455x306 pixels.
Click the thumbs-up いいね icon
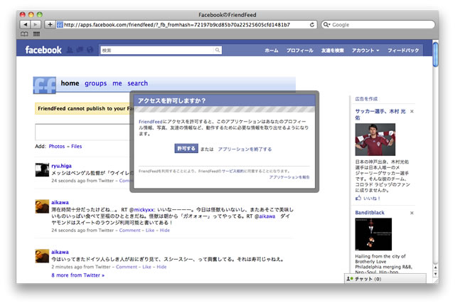pos(358,198)
